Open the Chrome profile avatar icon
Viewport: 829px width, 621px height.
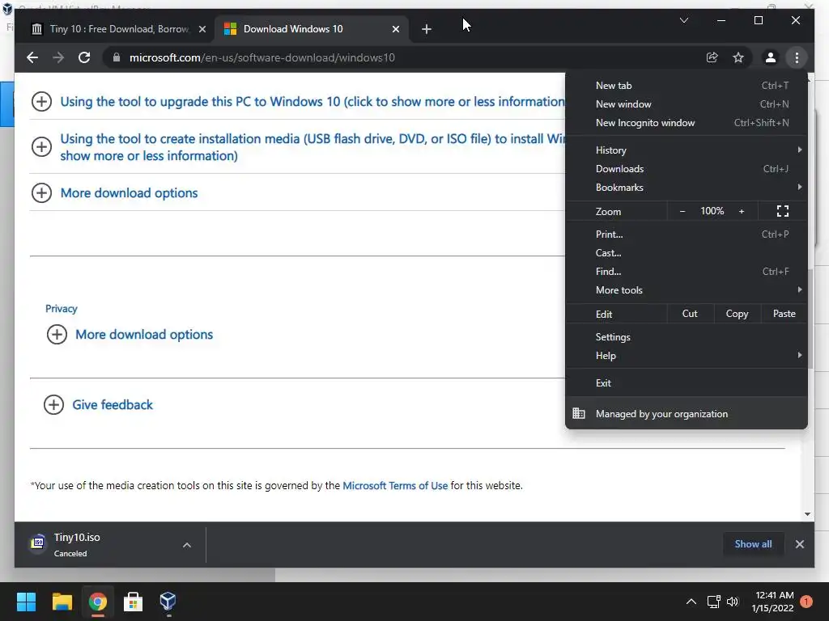coord(771,57)
